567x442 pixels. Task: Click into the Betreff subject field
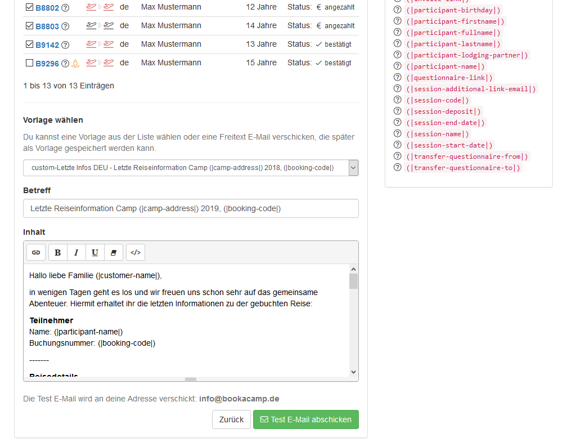click(x=191, y=208)
